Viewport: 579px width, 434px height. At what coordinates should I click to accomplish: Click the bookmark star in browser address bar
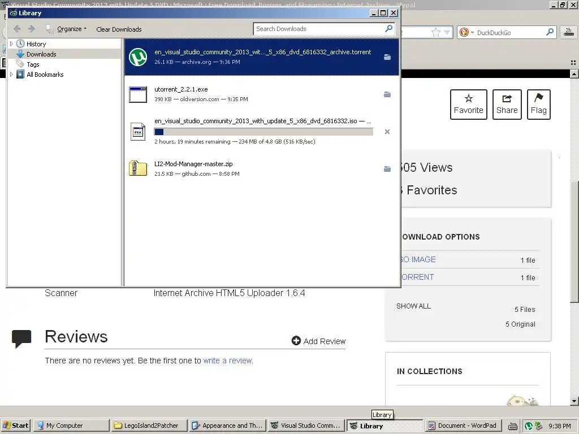pyautogui.click(x=436, y=32)
